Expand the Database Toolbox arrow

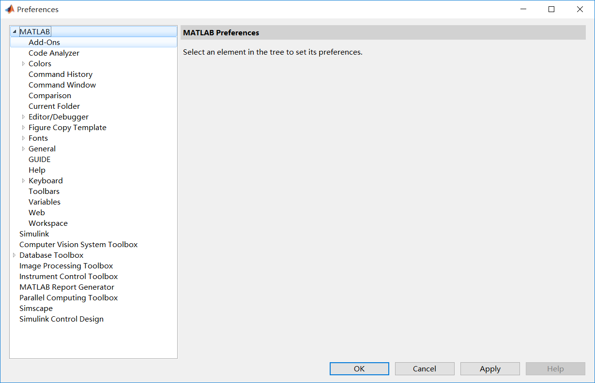coord(14,255)
